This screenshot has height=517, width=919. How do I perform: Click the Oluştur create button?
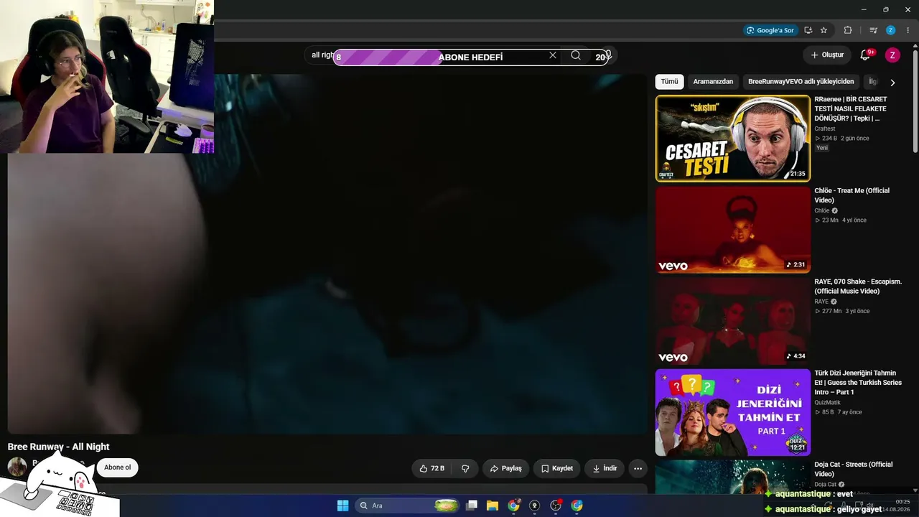(827, 55)
